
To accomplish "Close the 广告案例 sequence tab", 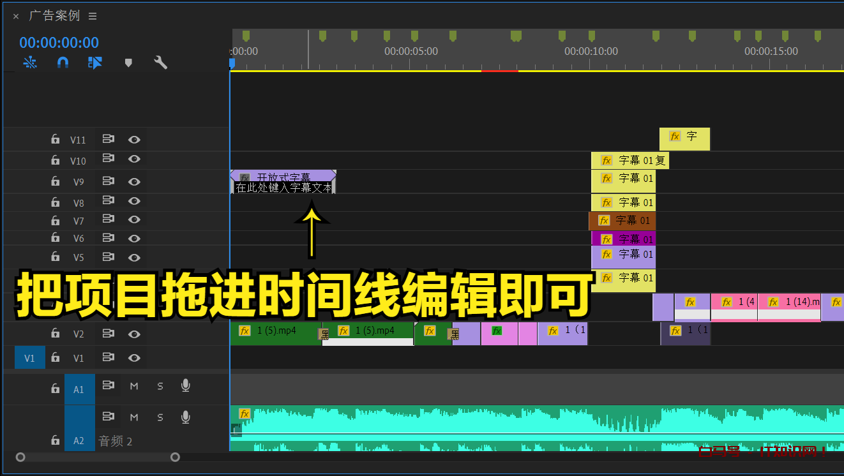I will 16,17.
